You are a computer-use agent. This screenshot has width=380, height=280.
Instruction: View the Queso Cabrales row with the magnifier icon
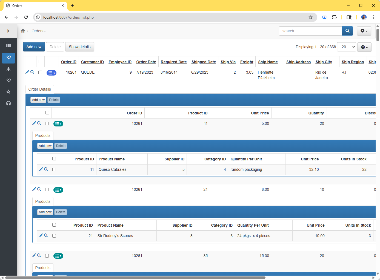pos(46,169)
